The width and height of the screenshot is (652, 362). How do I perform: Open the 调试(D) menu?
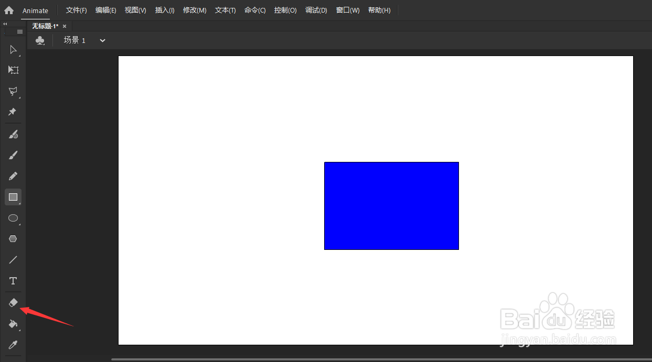[316, 10]
